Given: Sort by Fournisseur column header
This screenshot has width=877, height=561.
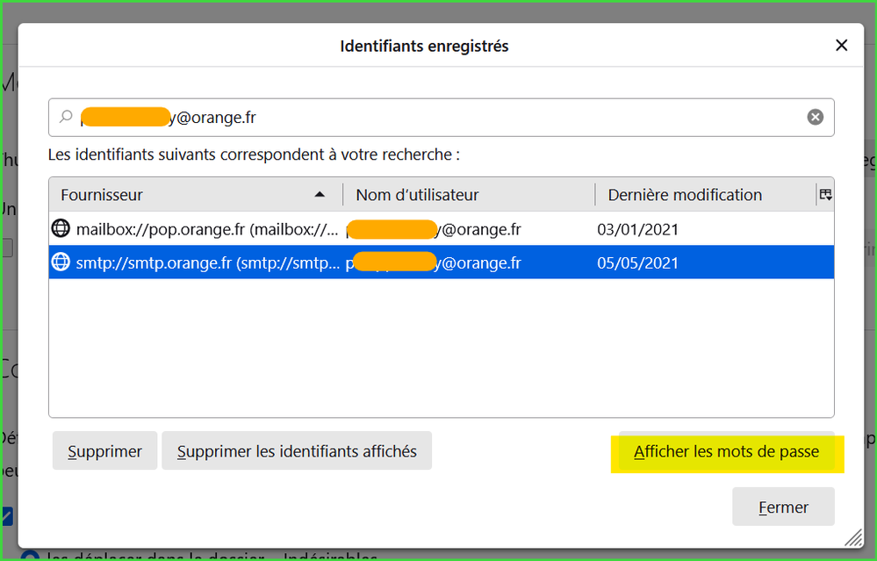Looking at the screenshot, I should point(176,195).
